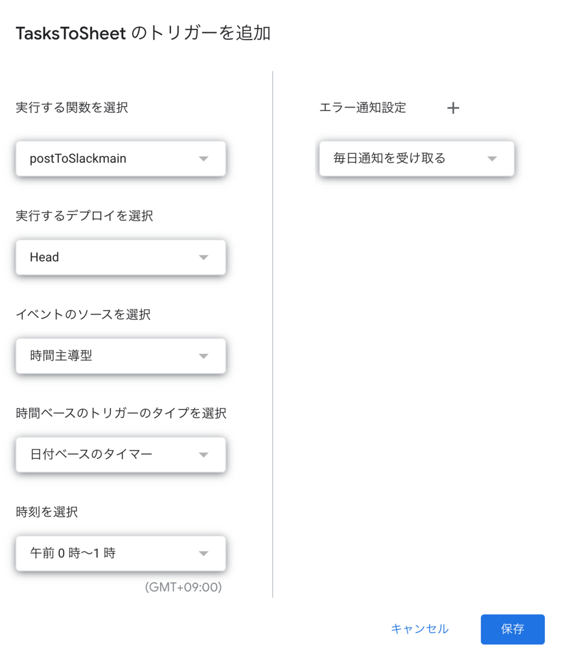Click the arrow on the Head dropdown
The width and height of the screenshot is (562, 660).
click(203, 257)
